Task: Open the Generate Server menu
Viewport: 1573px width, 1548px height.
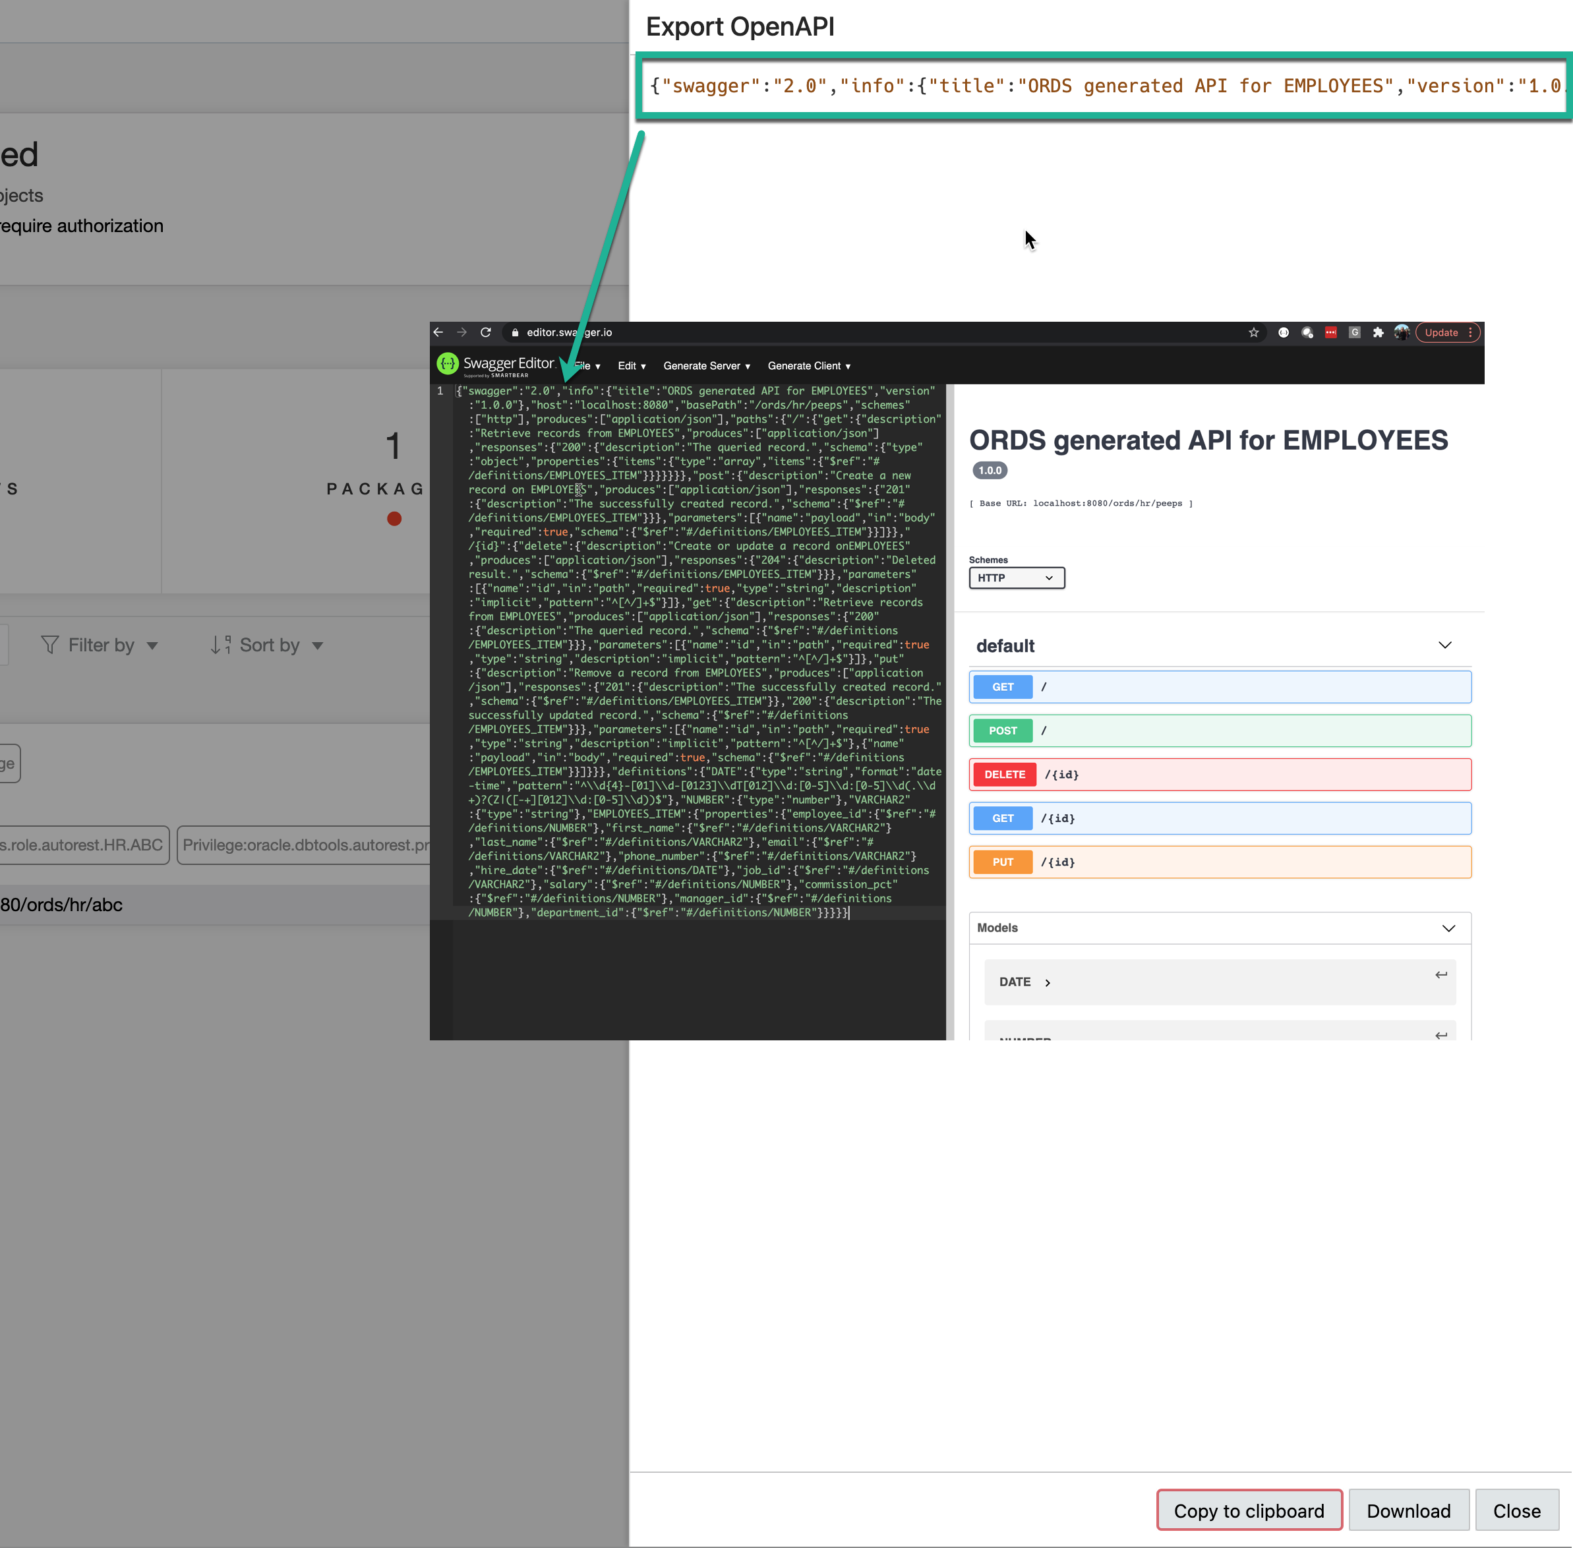Action: tap(707, 366)
